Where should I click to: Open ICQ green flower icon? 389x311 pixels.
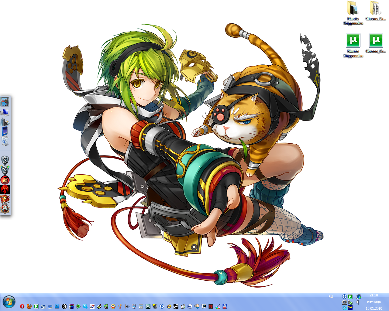pyautogui.click(x=78, y=306)
